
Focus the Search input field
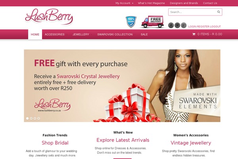click(192, 12)
